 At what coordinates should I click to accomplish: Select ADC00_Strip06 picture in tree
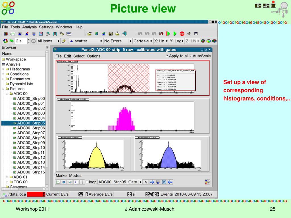29,128
